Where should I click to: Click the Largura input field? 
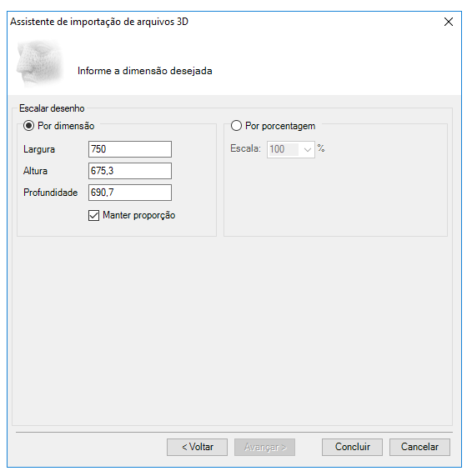[x=130, y=149]
